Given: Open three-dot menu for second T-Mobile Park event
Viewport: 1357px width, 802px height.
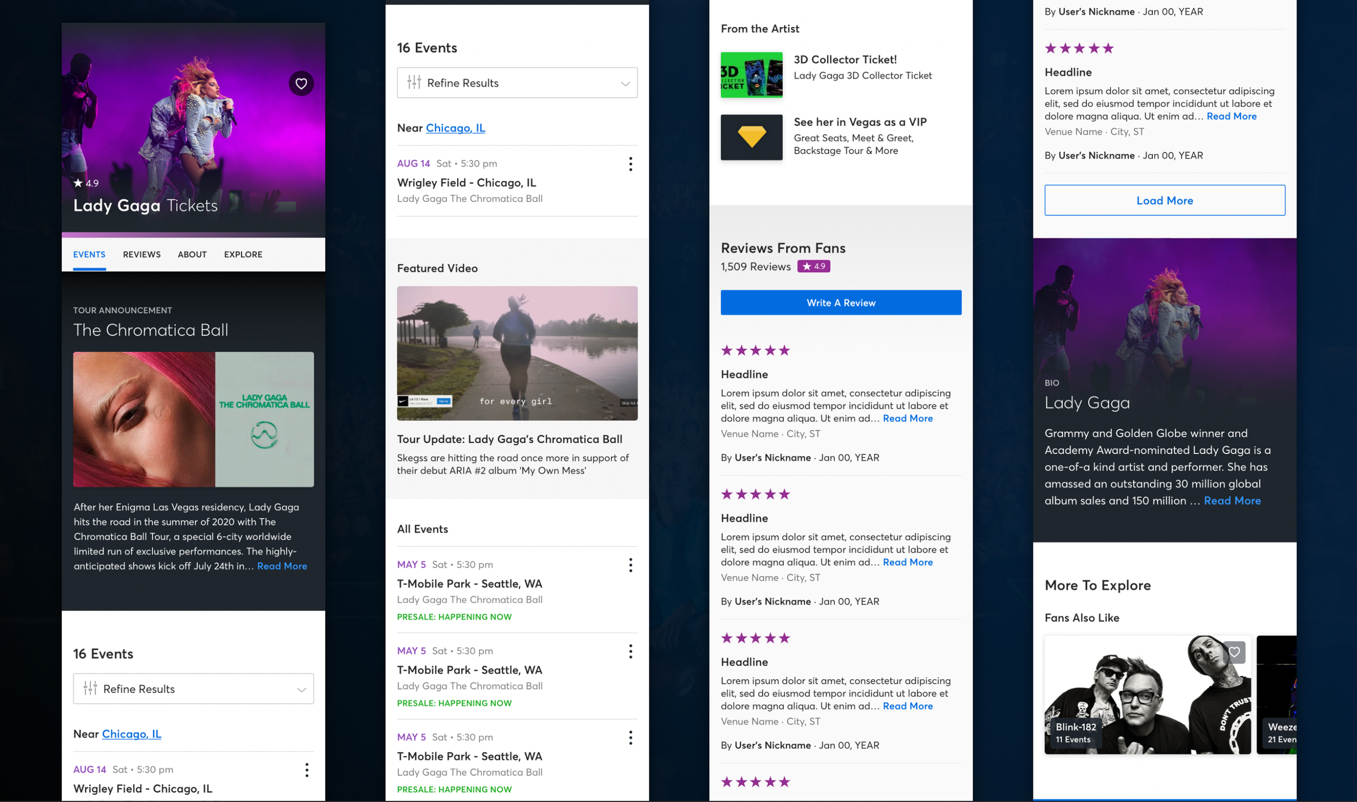Looking at the screenshot, I should 630,651.
